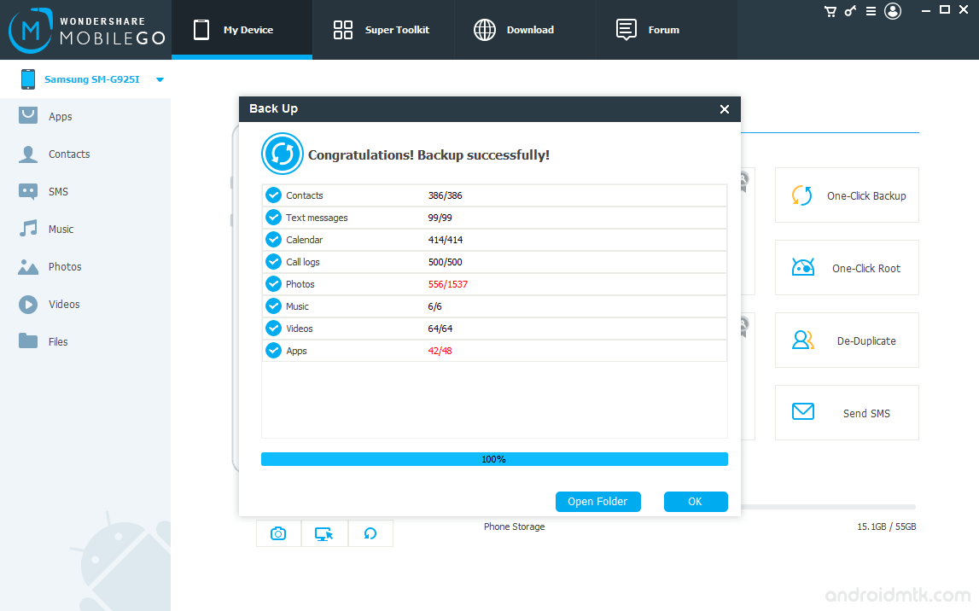Click the One-Click Backup button

point(847,195)
